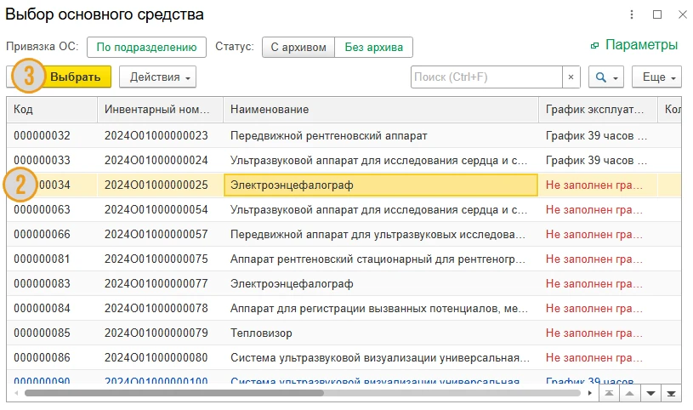Select row Аппарат для регистрации вызванных потенциалов
This screenshot has width=693, height=410.
[344, 308]
